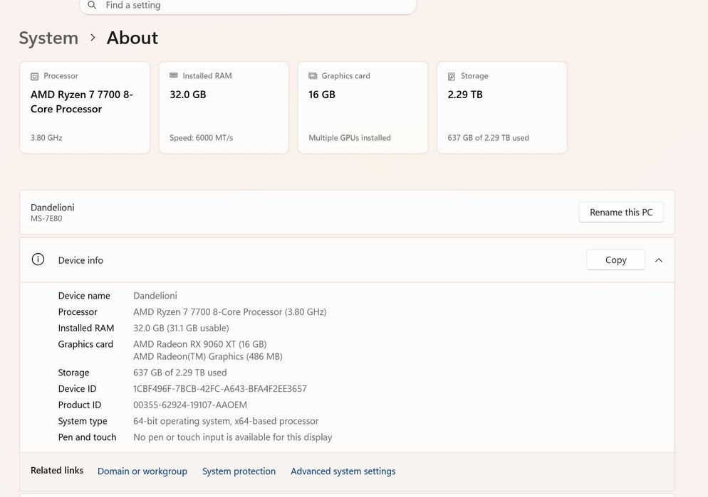The width and height of the screenshot is (708, 497).
Task: Click the About page heading
Action: 132,38
